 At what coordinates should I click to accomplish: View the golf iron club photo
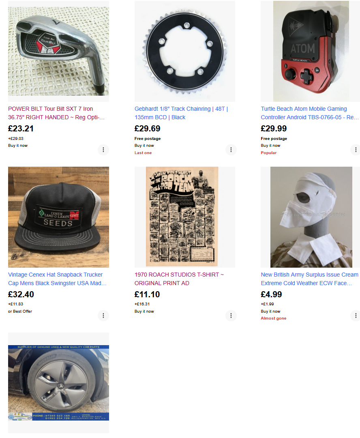coord(58,51)
